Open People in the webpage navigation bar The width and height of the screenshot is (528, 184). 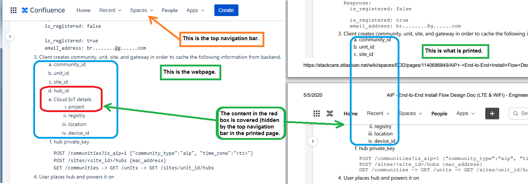pos(170,10)
